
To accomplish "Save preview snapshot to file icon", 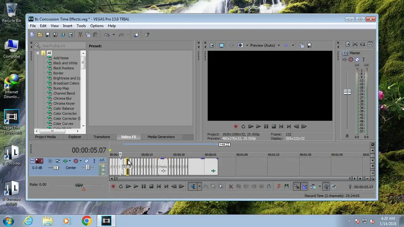I will (x=309, y=45).
